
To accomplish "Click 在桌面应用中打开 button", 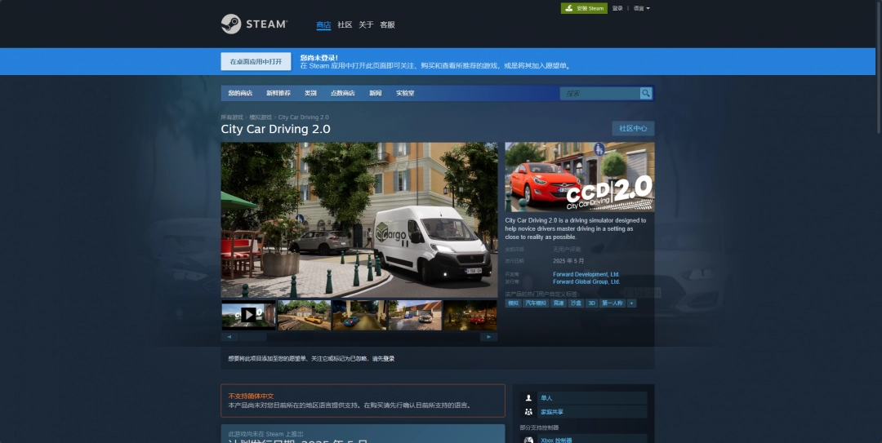I will 256,61.
